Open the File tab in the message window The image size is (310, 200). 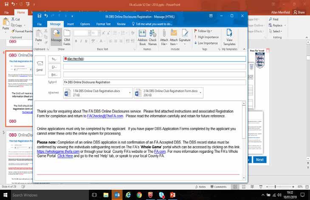(39, 24)
